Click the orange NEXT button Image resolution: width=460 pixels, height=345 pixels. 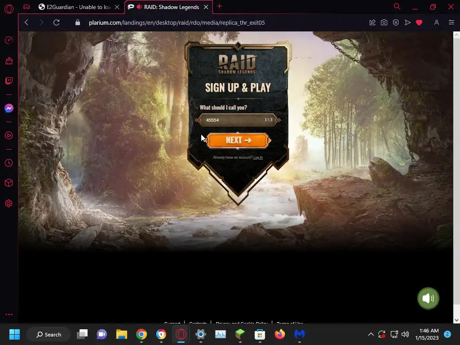(x=238, y=140)
